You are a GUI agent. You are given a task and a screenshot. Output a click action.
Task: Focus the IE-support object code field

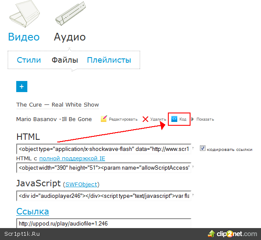point(104,168)
